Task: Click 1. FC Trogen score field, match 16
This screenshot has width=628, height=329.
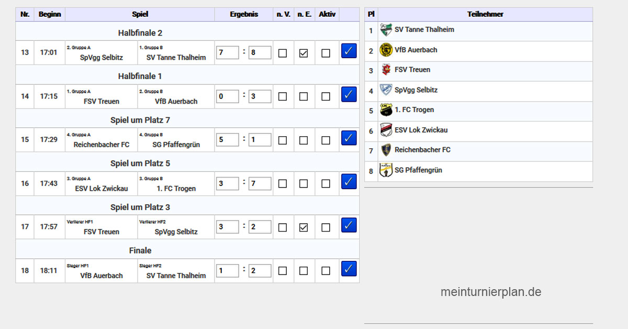Action: 260,183
